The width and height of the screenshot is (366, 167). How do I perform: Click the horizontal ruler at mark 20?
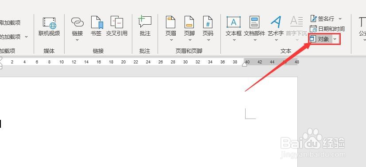(x=123, y=62)
